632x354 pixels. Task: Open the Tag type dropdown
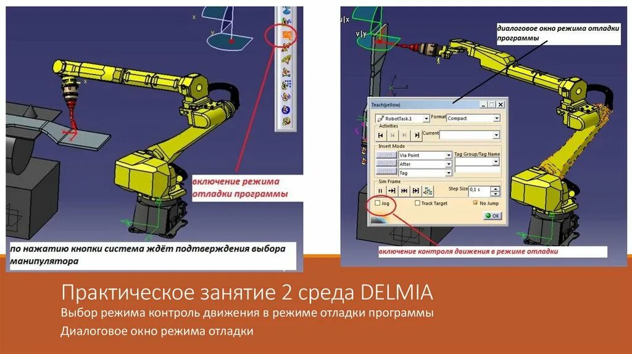pyautogui.click(x=448, y=173)
